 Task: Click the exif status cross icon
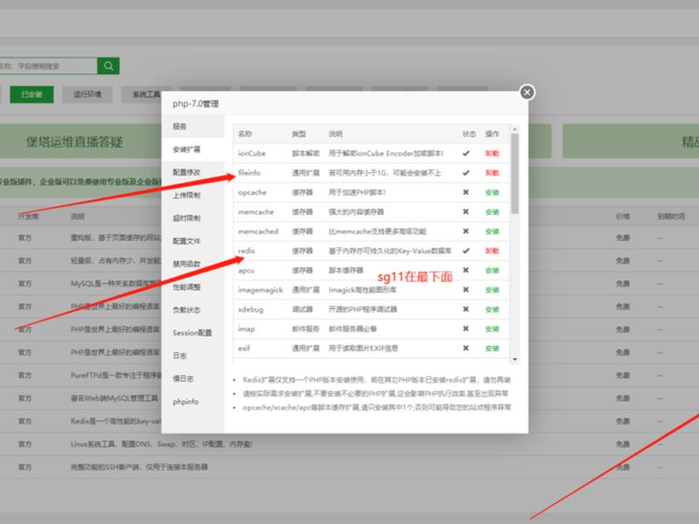pyautogui.click(x=466, y=348)
